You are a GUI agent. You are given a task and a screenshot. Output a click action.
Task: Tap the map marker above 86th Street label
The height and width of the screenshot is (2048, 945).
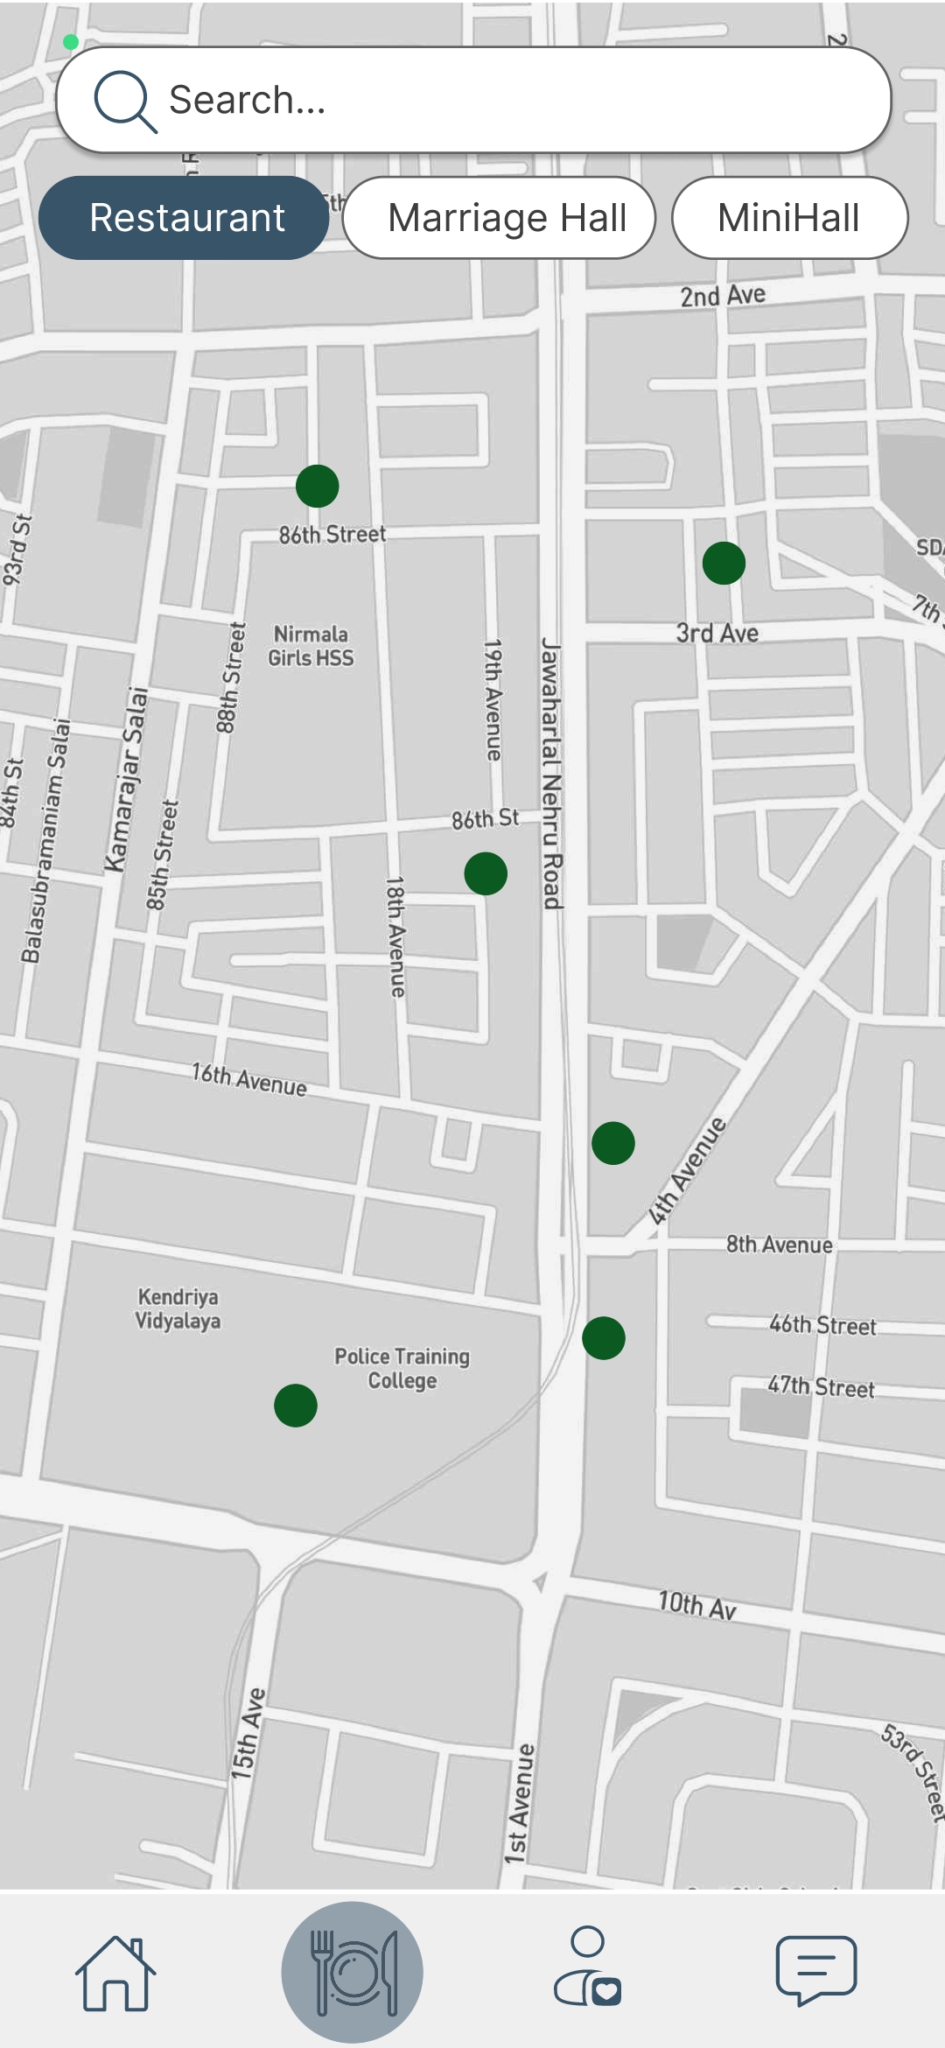(318, 486)
